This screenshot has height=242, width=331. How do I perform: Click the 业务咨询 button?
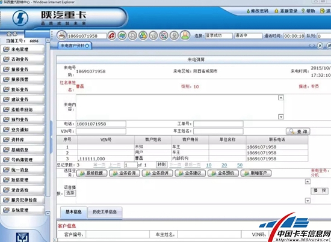125,173
